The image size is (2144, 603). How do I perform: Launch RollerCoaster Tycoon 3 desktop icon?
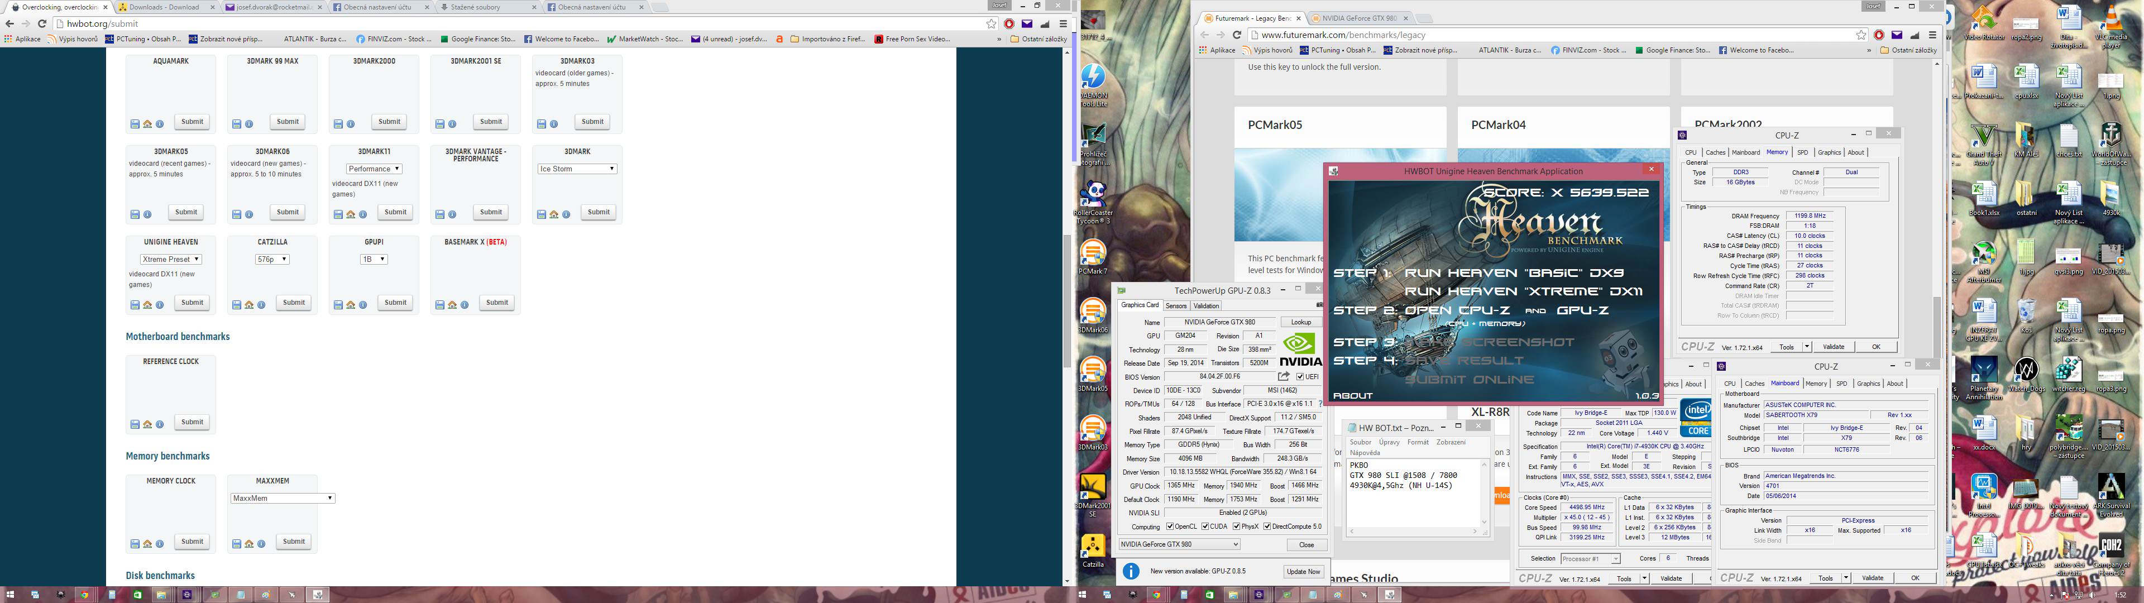click(x=1094, y=202)
